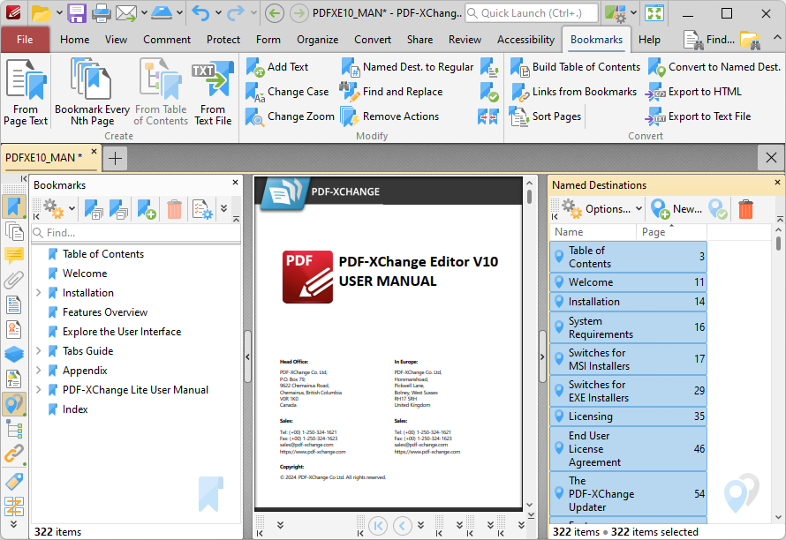
Task: Sort by the Page column header
Action: tap(671, 232)
